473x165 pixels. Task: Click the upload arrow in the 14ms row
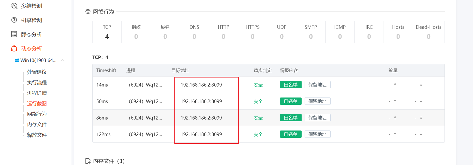[x=395, y=85]
